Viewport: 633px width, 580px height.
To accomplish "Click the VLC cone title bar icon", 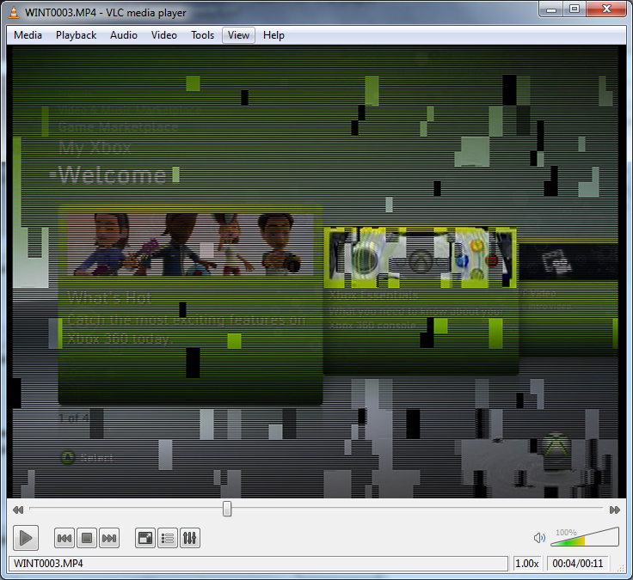I will tap(14, 12).
